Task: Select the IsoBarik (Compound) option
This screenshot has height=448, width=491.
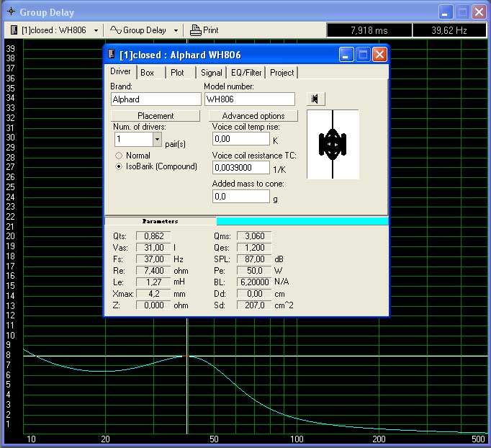Action: (x=119, y=166)
